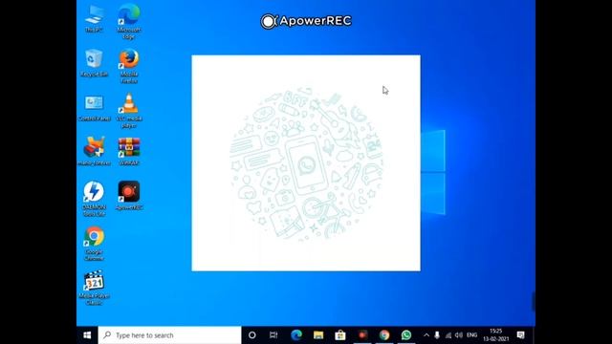Click the WhatsApp splash screen illustration
Viewport: 612px width, 344px height.
point(306,163)
